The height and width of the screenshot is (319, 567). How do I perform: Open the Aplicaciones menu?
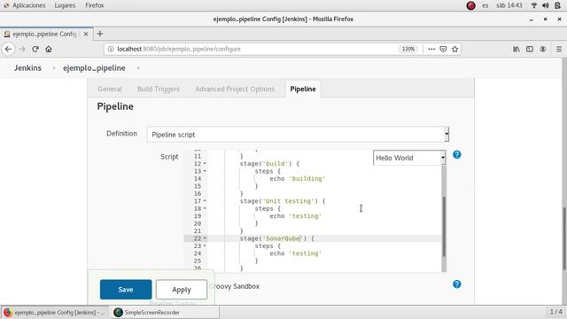[29, 5]
